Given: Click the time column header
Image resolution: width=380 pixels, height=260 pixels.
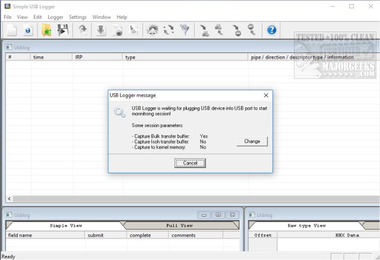Looking at the screenshot, I should coord(52,57).
